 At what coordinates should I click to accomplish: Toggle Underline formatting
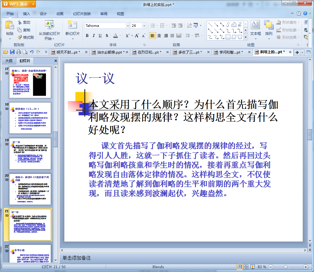[x=100, y=35]
